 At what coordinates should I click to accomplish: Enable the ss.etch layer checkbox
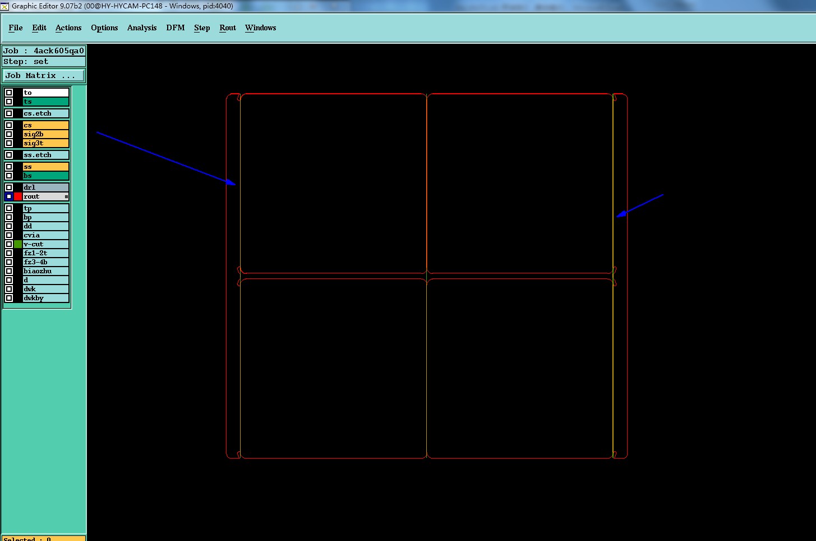(9, 155)
